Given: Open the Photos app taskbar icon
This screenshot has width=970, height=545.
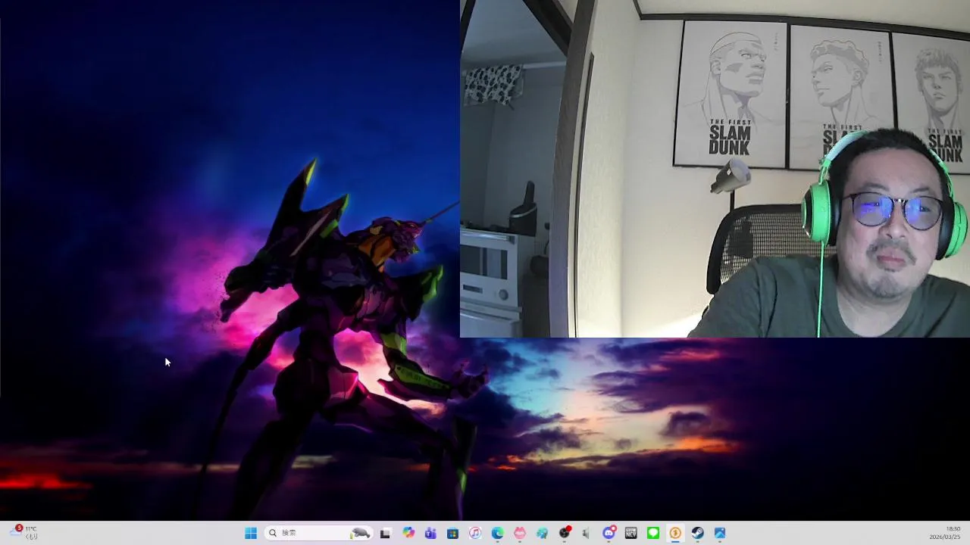Looking at the screenshot, I should click(720, 533).
